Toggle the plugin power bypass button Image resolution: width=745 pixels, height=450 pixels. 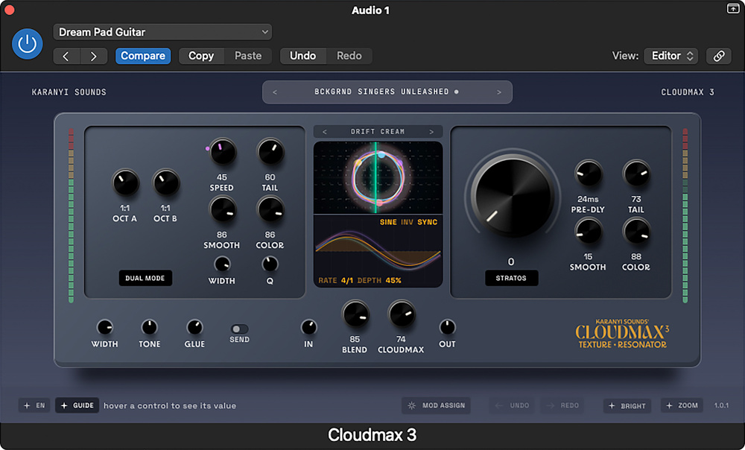click(27, 44)
